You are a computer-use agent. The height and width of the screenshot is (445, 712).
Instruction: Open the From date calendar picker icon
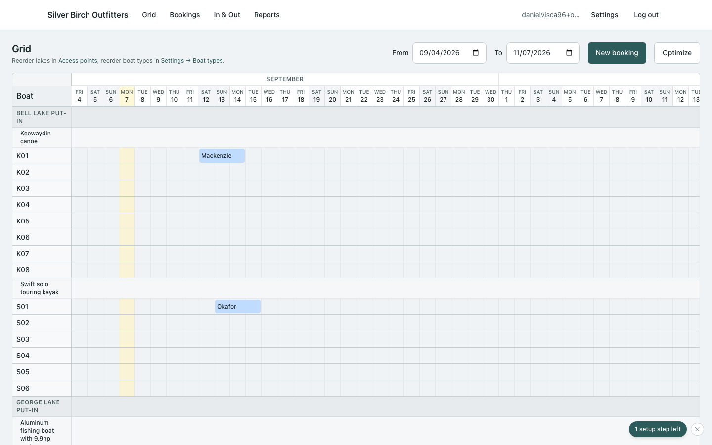click(476, 53)
